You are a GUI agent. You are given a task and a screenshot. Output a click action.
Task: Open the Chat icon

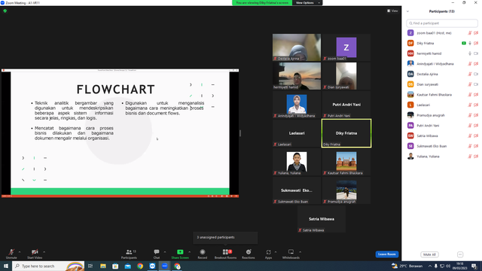[x=157, y=252]
